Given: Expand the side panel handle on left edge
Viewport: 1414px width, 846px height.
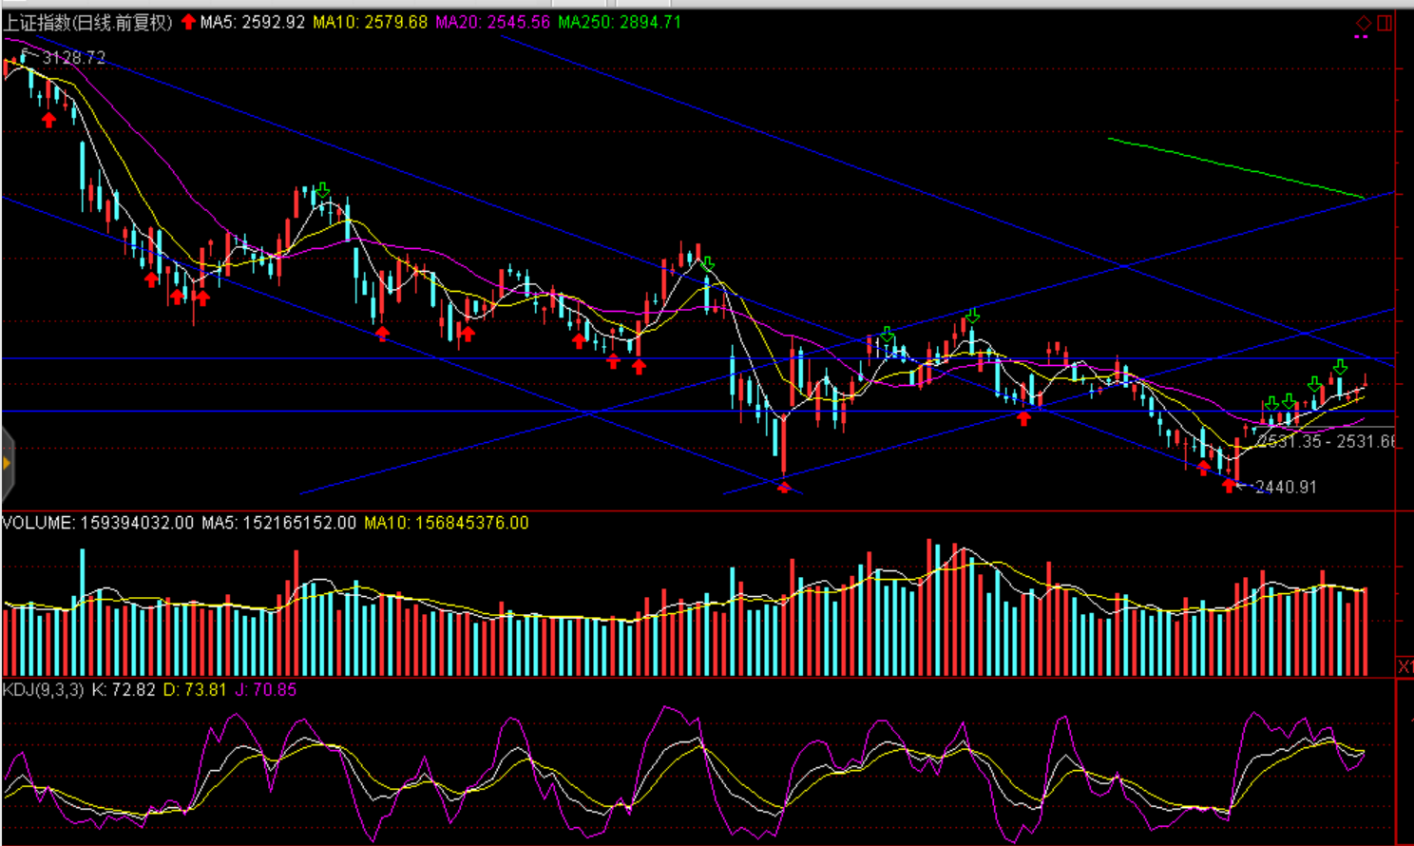Looking at the screenshot, I should click(x=6, y=464).
